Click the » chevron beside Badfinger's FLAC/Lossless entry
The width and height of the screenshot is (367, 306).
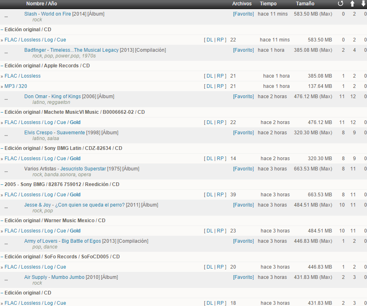coord(2,76)
